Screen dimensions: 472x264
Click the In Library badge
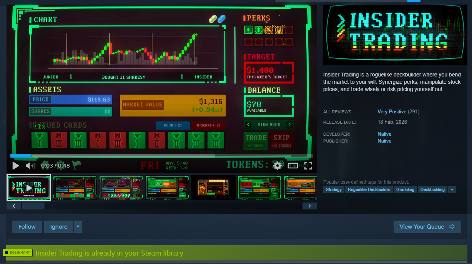pyautogui.click(x=18, y=252)
